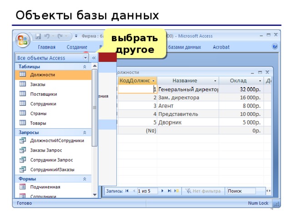Screen dimensions: 291x218
Task: Click the Поставщики table name
Action: click(44, 94)
